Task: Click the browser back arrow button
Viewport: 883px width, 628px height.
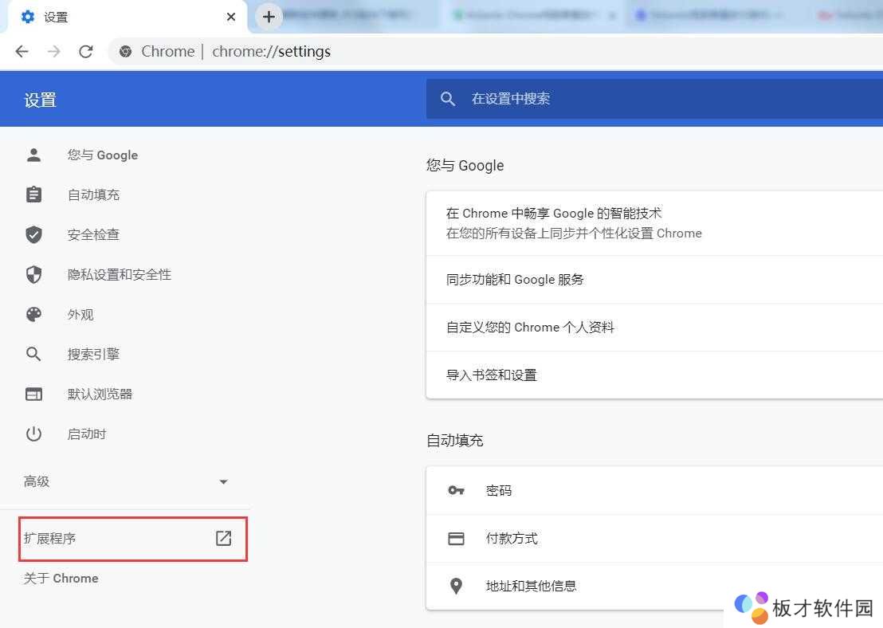Action: (22, 52)
